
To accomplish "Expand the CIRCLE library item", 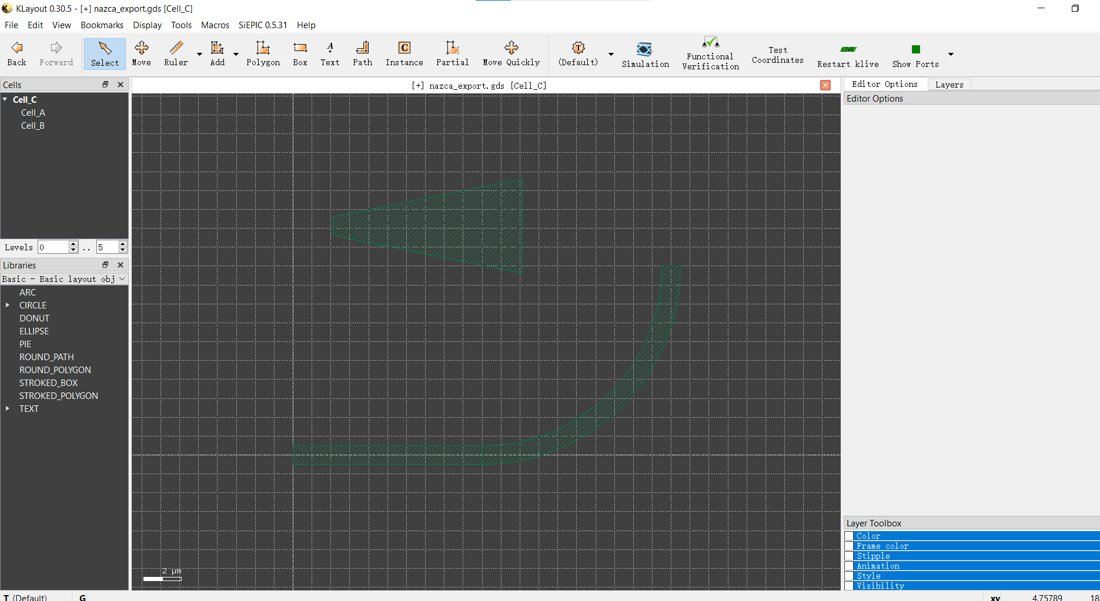I will coord(8,305).
